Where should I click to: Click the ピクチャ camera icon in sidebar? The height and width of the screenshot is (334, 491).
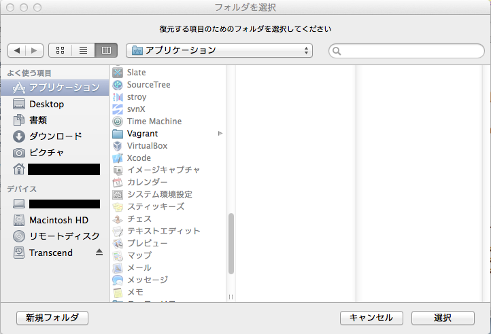(19, 153)
